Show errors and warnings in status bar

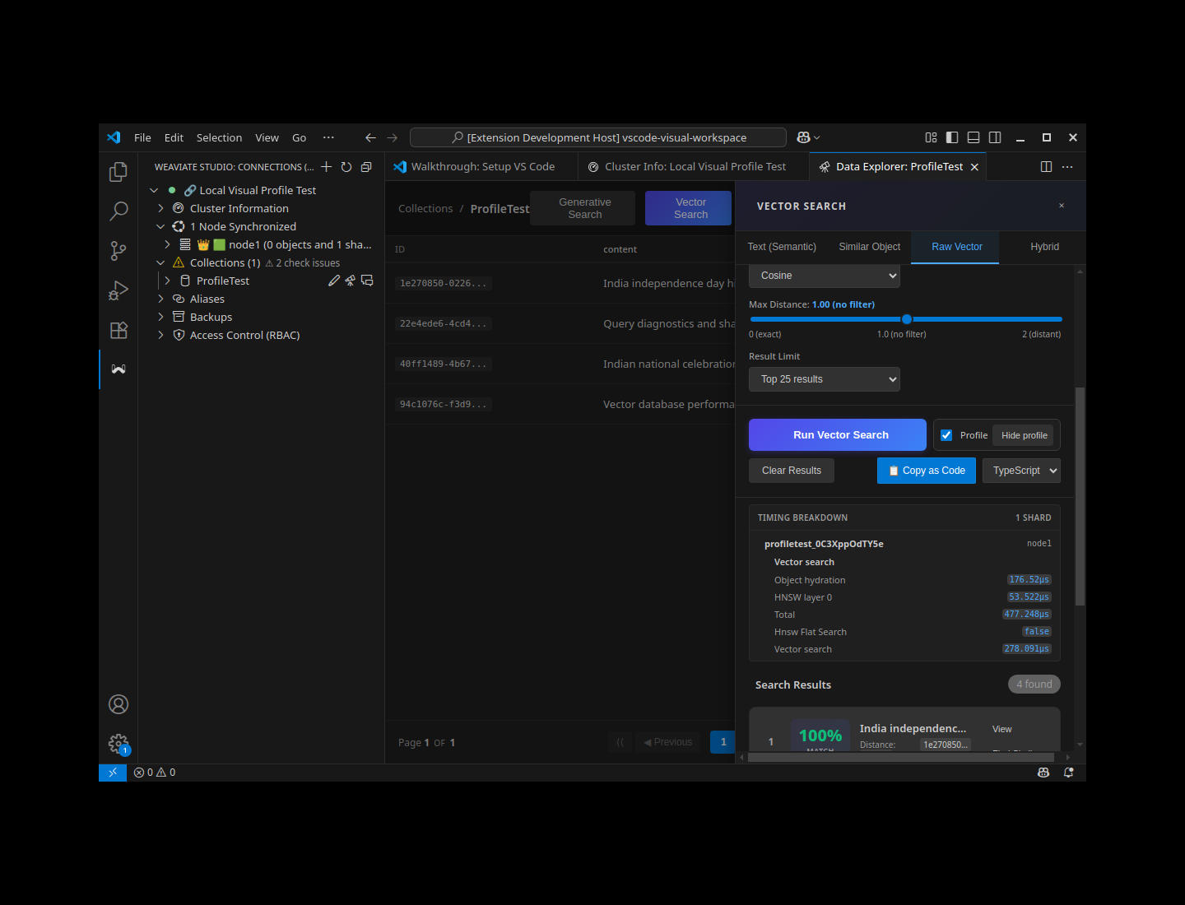155,773
